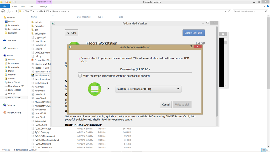This screenshot has height=152, width=270.
Task: Select Music under This PC
Action: coord(11,71)
